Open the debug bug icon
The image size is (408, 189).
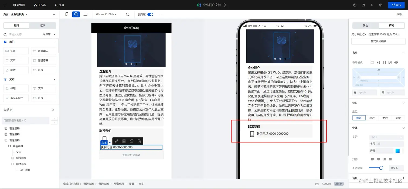[380, 5]
